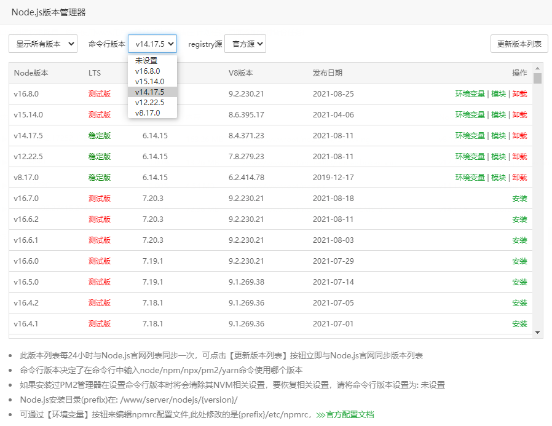Click v12.22.5 in the Node版本 column
The width and height of the screenshot is (552, 426).
(x=28, y=157)
